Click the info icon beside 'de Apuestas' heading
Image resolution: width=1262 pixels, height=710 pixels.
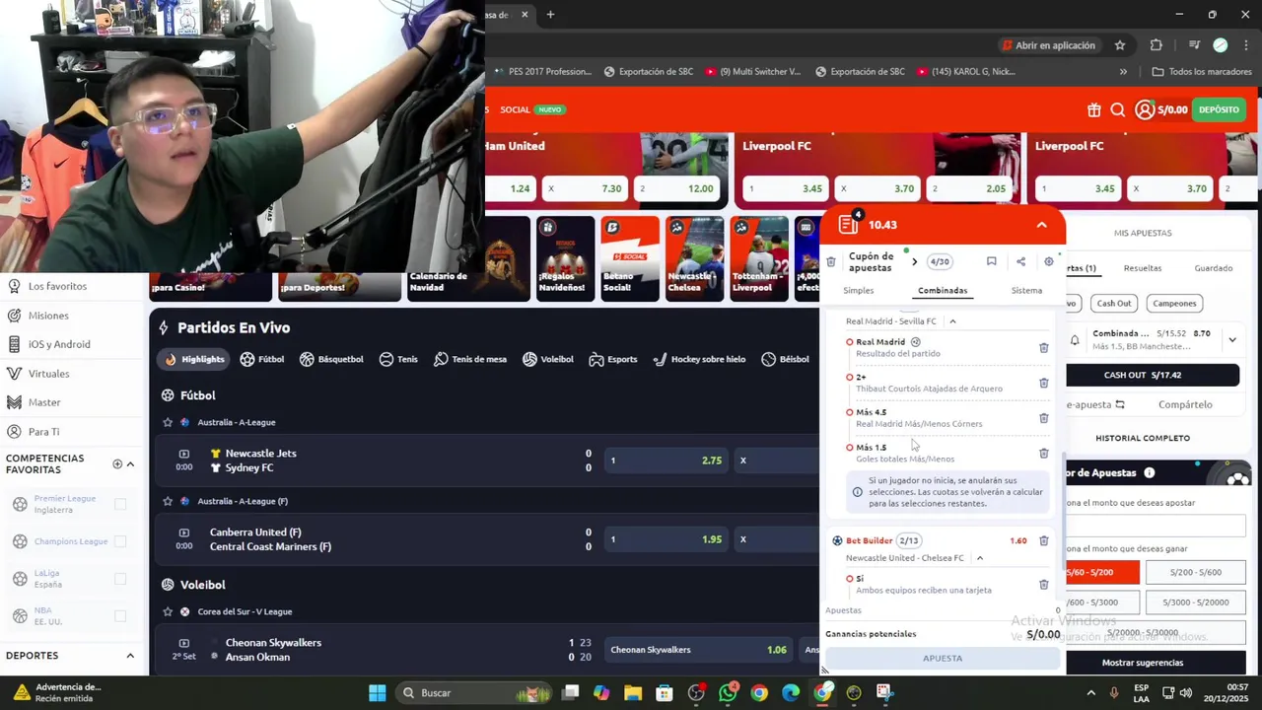point(1150,473)
